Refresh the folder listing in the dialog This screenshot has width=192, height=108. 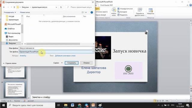pos(61,7)
